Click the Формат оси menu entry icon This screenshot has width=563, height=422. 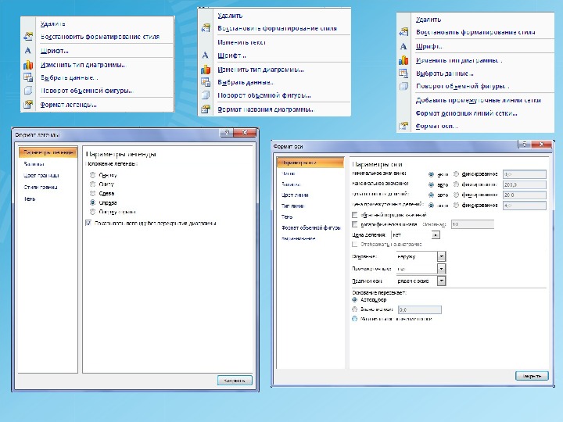coord(403,126)
